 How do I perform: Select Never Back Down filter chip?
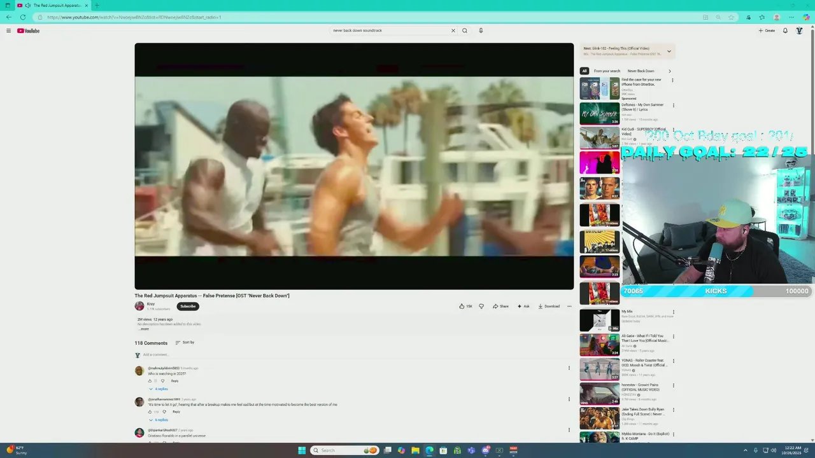coord(641,71)
